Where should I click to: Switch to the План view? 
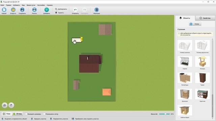7,114
